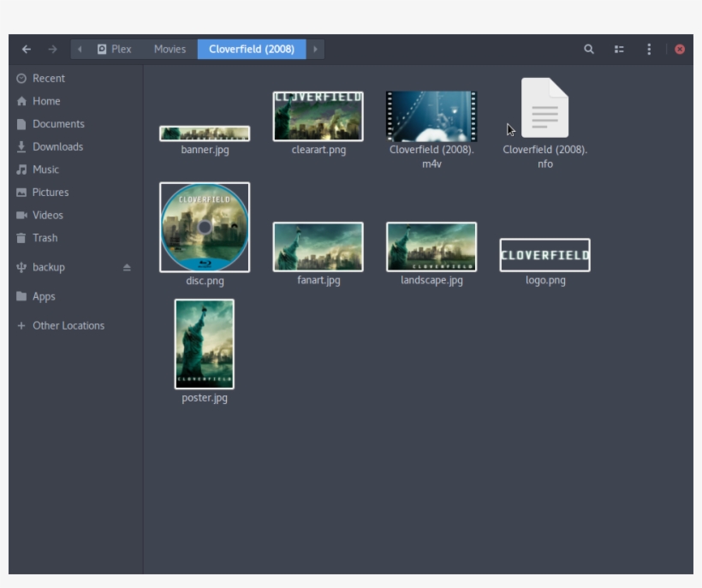
Task: Click the Trash bin icon
Action: [x=21, y=238]
